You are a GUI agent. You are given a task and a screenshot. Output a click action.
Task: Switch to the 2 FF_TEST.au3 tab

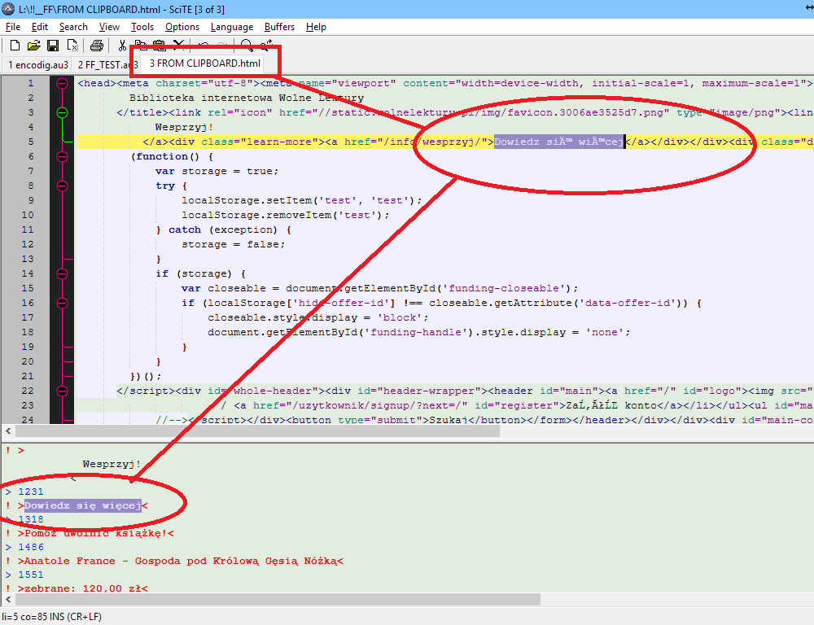point(107,65)
